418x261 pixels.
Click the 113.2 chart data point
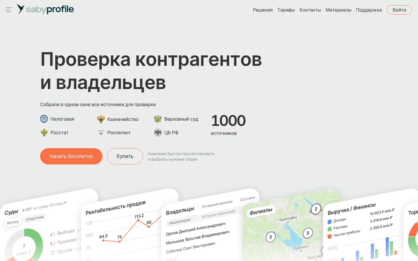click(x=138, y=220)
